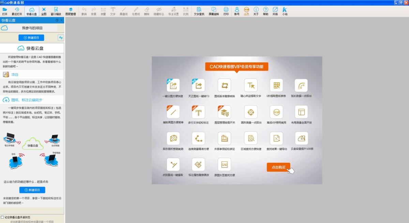Viewport: 409px width, 223px height.
Task: Open the 关于 about info icon
Action: pyautogui.click(x=256, y=11)
